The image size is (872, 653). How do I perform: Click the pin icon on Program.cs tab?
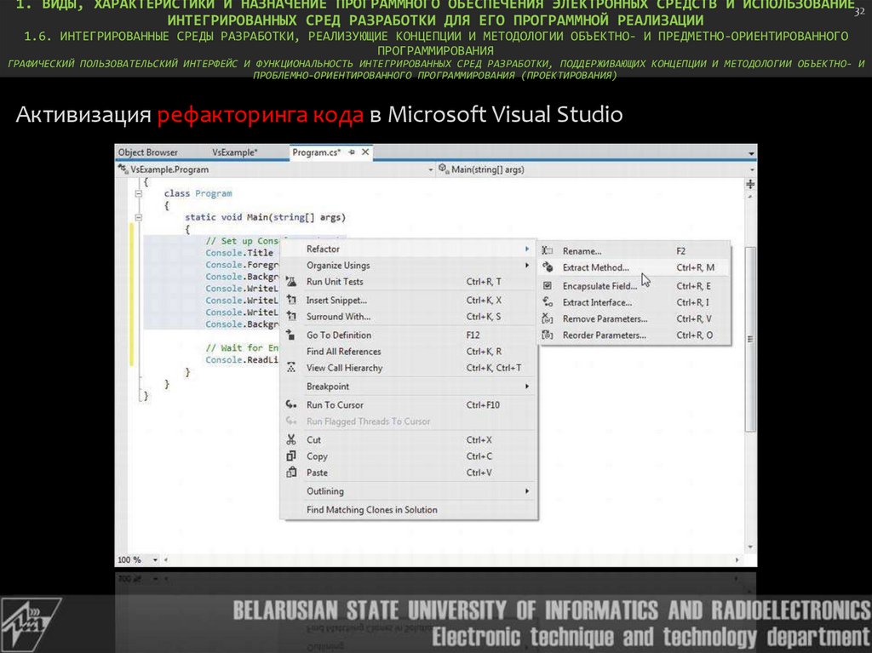click(x=352, y=152)
